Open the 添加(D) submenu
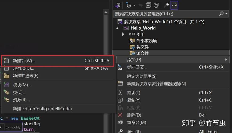 173,60
